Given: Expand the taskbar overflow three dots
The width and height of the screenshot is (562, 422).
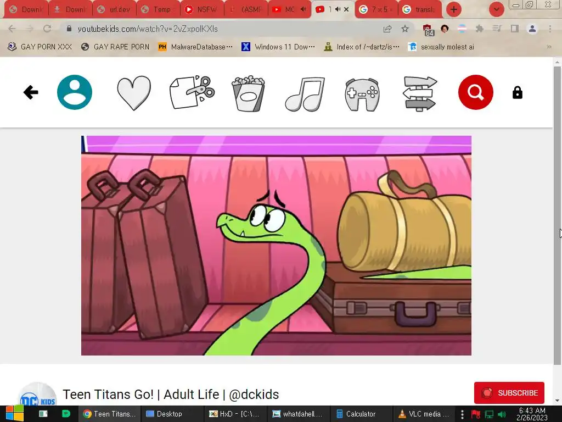Looking at the screenshot, I should click(462, 414).
